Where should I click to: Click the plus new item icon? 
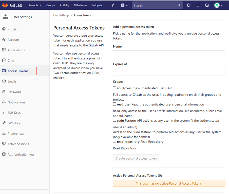(123, 5)
